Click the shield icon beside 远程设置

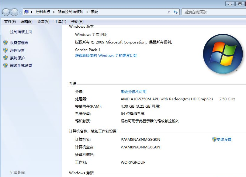pyautogui.click(x=5, y=50)
